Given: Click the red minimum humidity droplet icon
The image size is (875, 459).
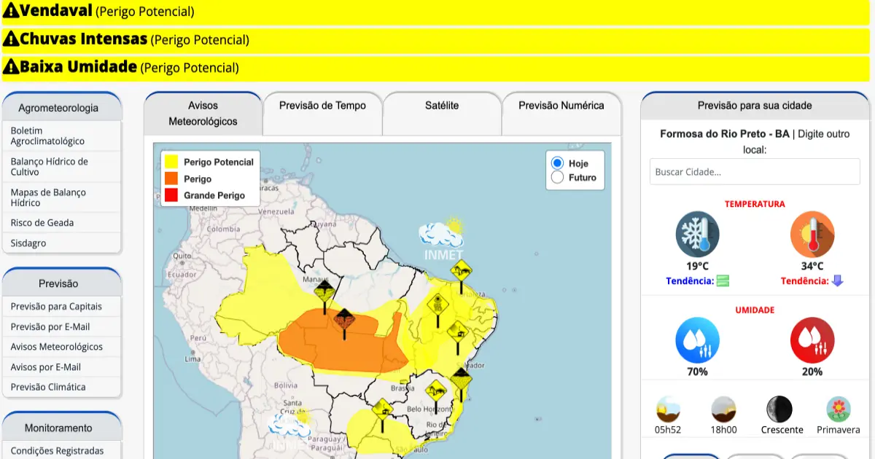Looking at the screenshot, I should tap(812, 340).
